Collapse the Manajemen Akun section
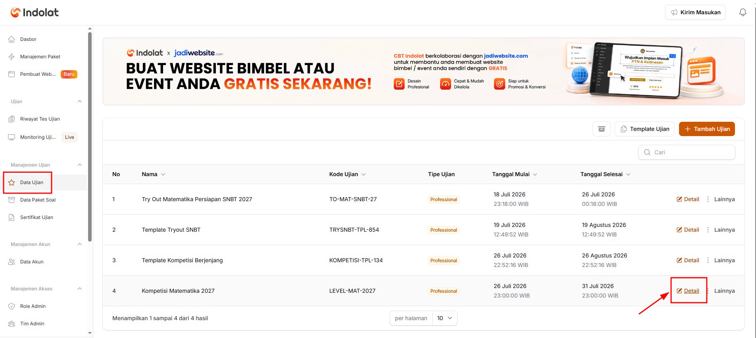Screen dimensions: 756x338 pyautogui.click(x=80, y=244)
